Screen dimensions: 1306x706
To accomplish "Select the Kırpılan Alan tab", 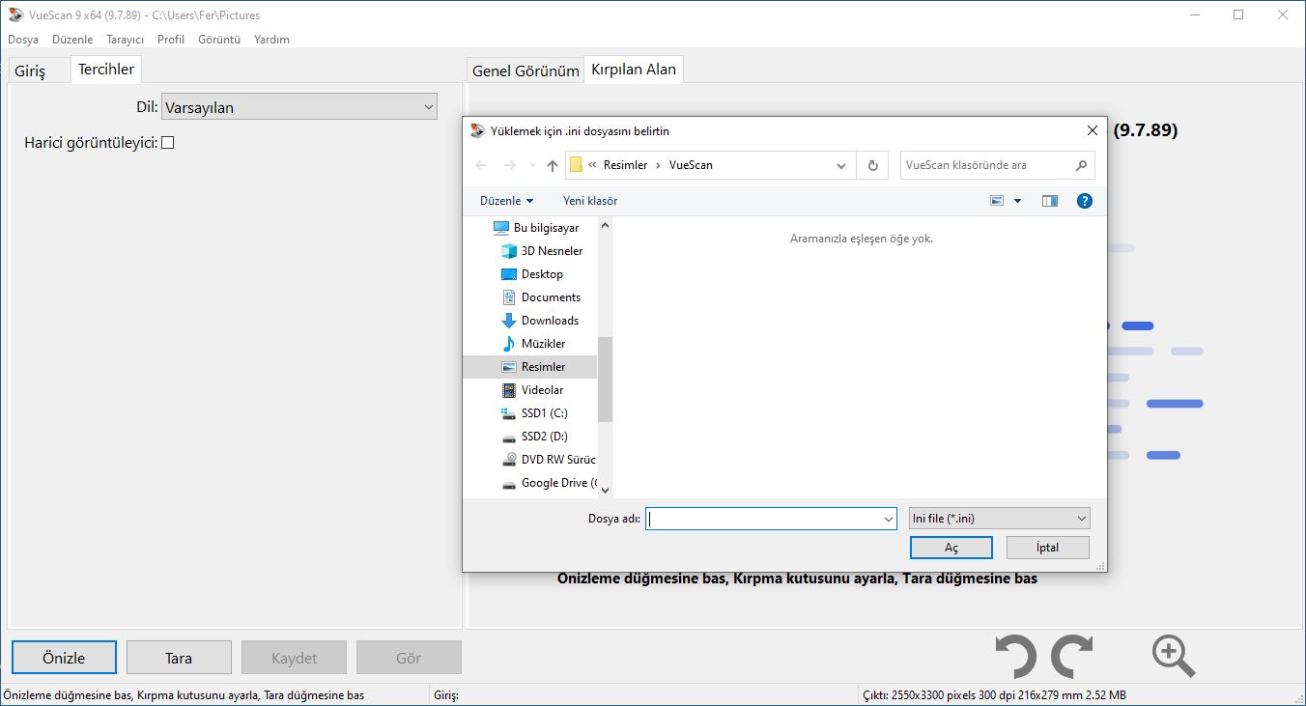I will (x=634, y=69).
